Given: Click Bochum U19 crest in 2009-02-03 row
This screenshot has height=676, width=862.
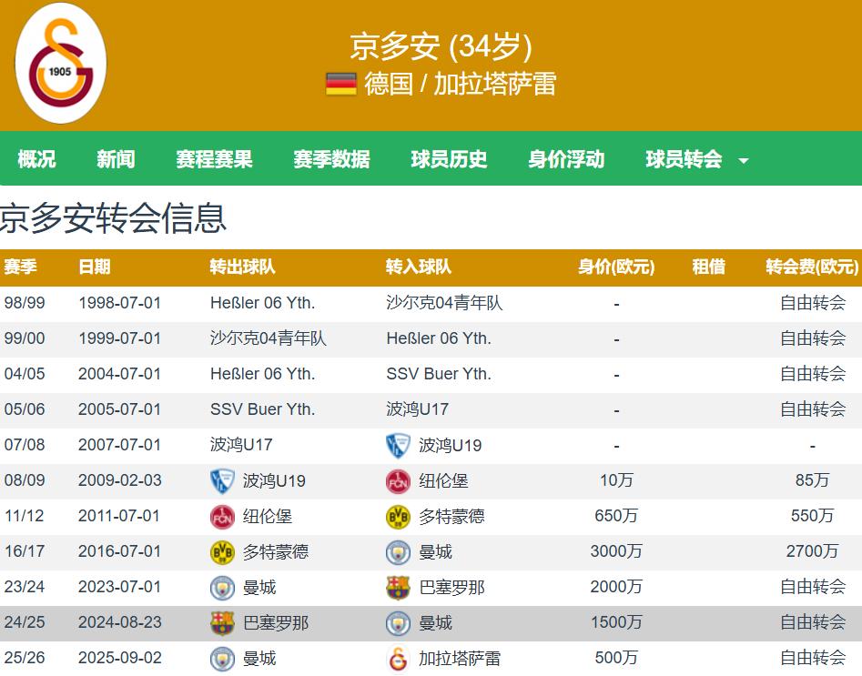Looking at the screenshot, I should [222, 481].
